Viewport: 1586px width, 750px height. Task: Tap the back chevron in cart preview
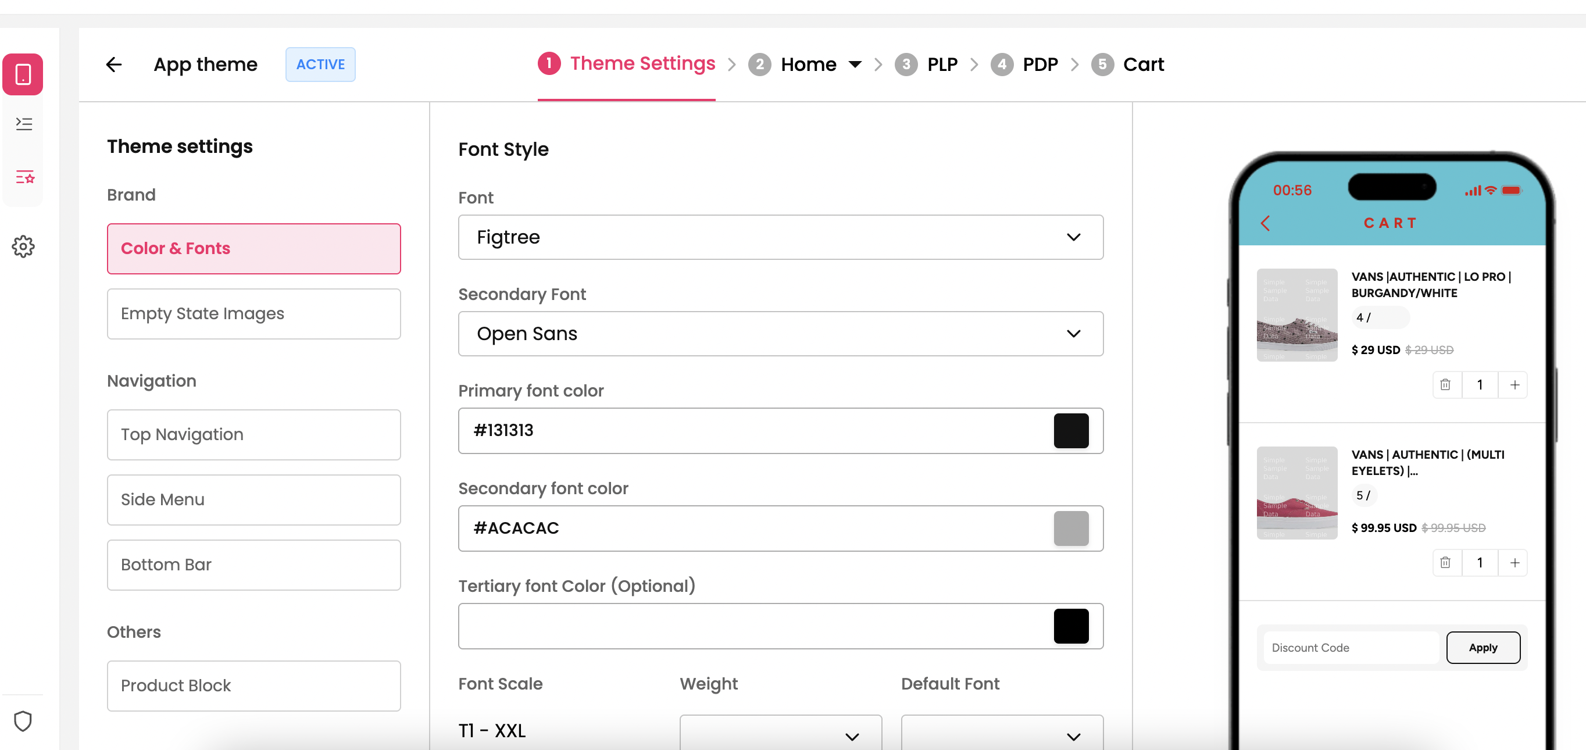1265,223
